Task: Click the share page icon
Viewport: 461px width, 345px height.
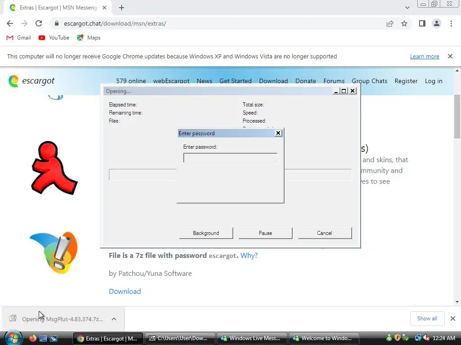Action: (x=390, y=23)
